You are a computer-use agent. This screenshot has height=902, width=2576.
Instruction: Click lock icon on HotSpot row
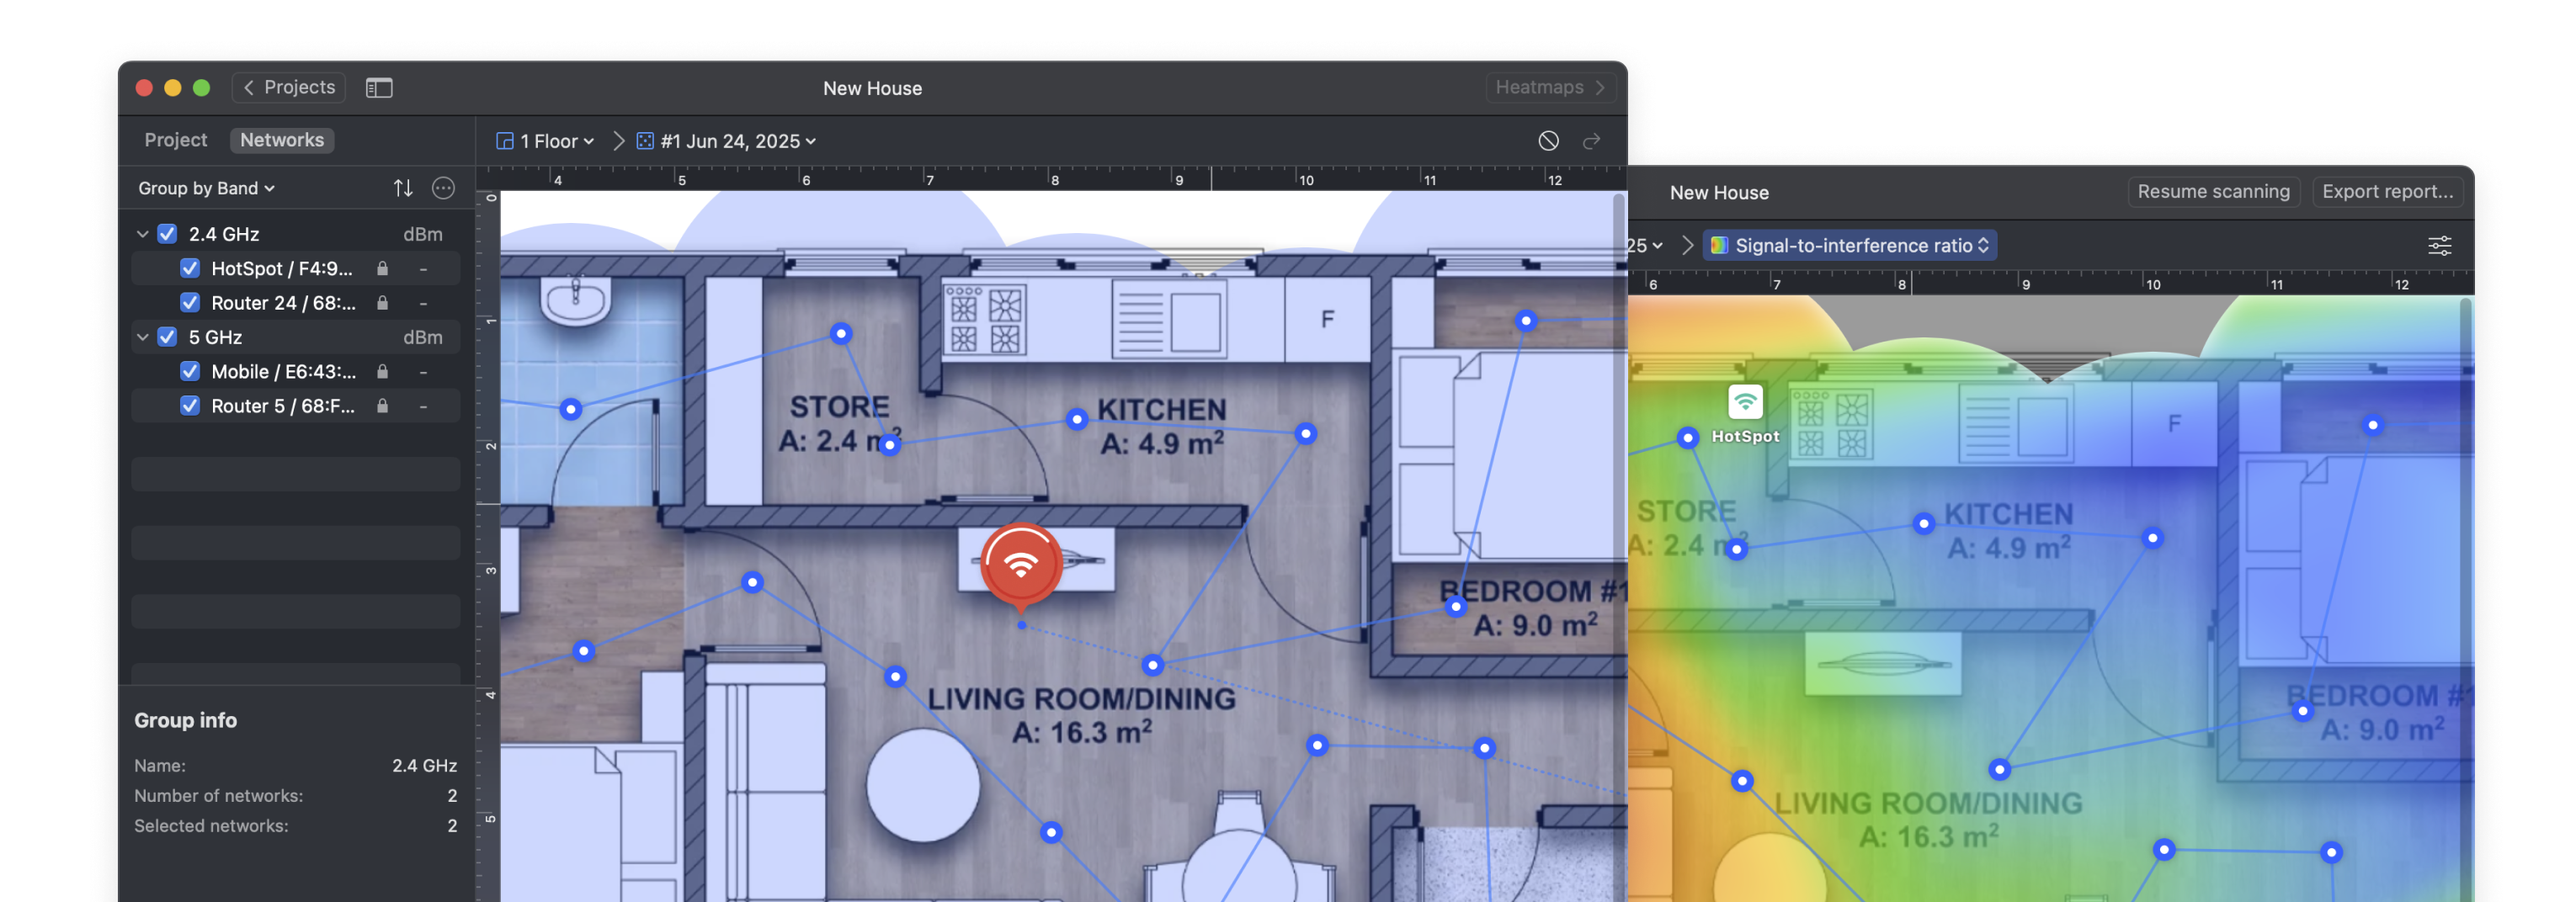coord(382,268)
